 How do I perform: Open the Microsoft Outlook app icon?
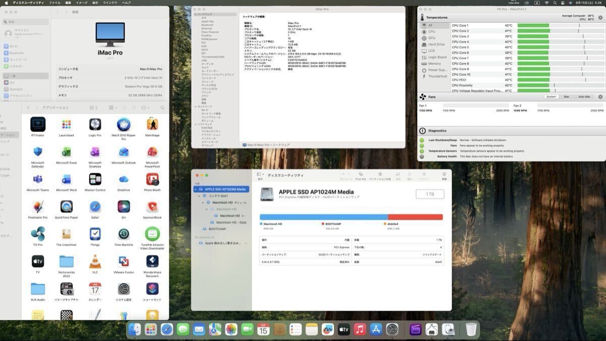pyautogui.click(x=124, y=152)
